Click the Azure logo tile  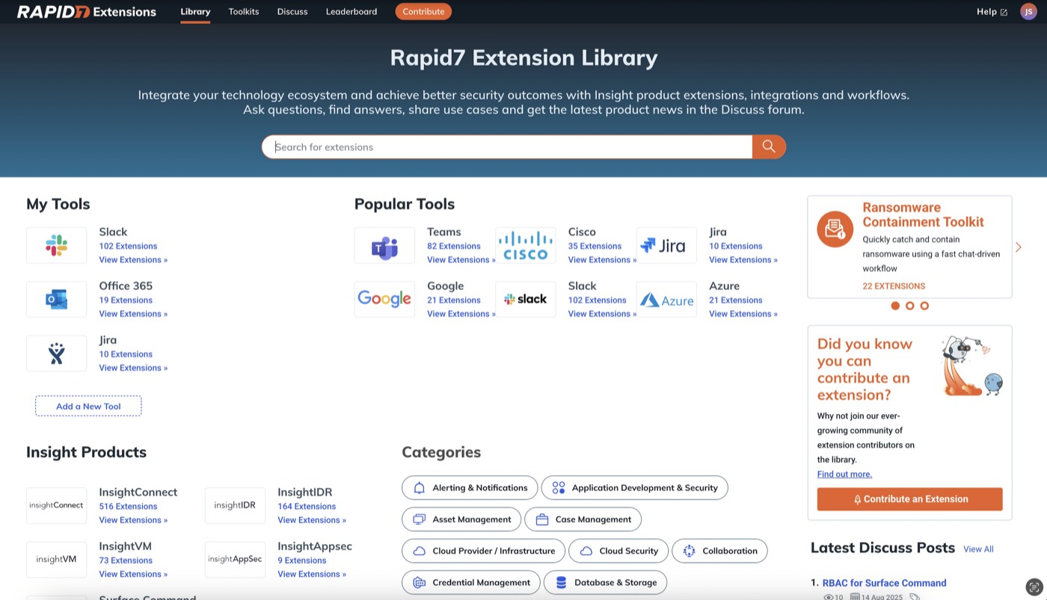[x=666, y=299]
